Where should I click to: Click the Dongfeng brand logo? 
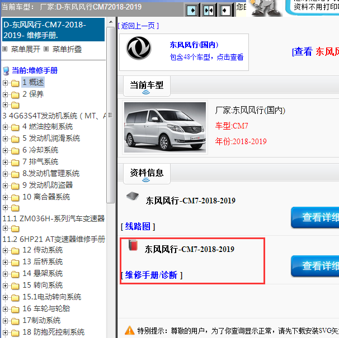139,48
